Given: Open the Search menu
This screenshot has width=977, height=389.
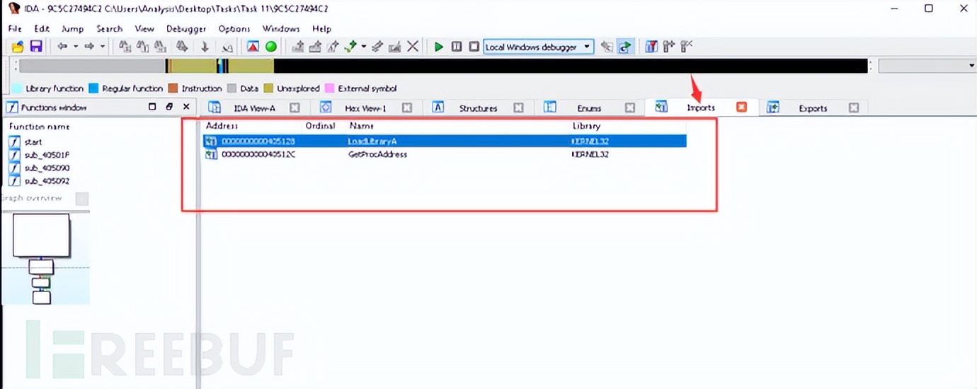Looking at the screenshot, I should pos(110,29).
